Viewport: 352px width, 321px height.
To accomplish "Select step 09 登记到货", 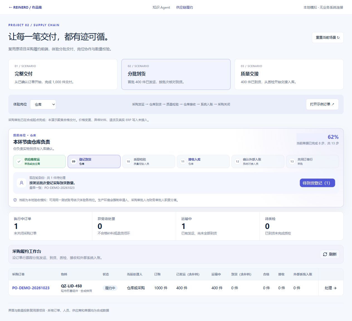I will pos(94,161).
